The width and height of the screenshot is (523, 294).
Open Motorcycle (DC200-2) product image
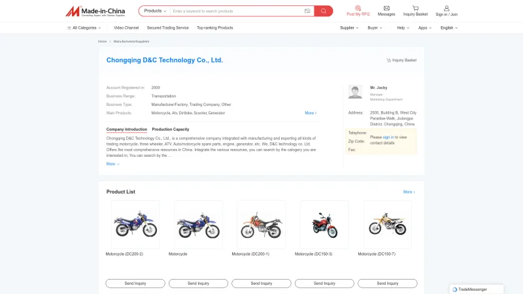coord(135,224)
